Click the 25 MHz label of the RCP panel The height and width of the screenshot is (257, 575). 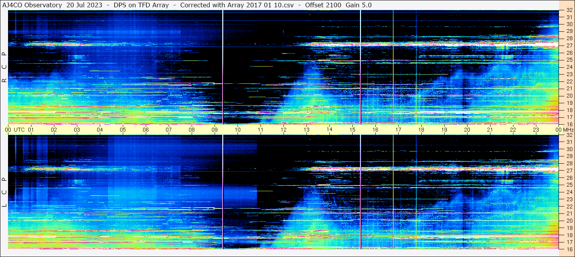coord(569,60)
